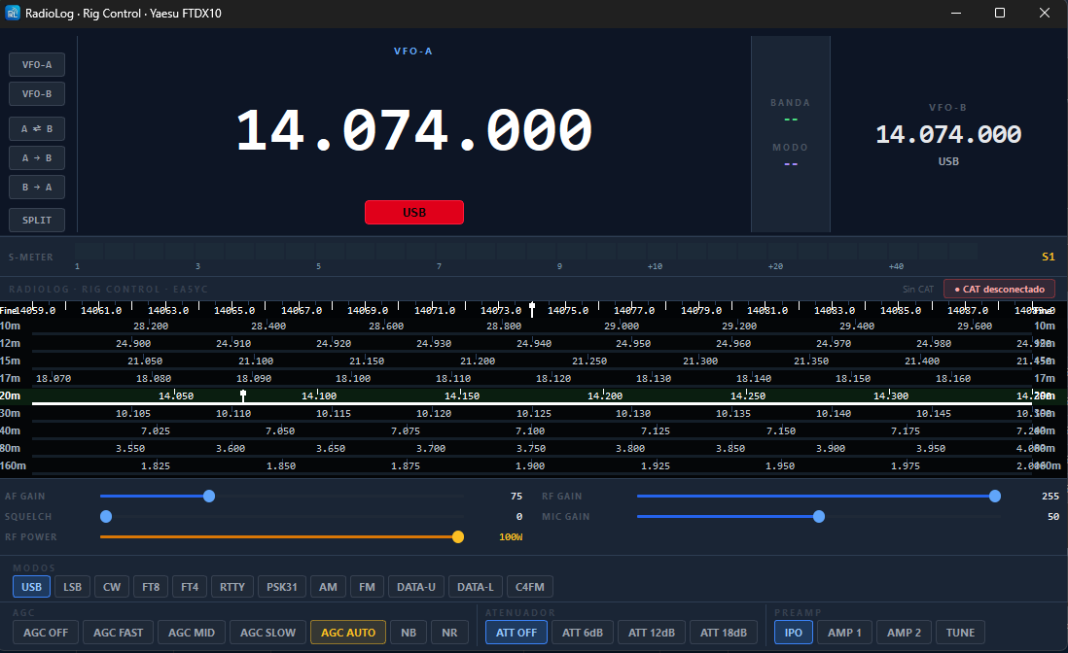Select IPO preamp setting
This screenshot has width=1068, height=653.
tap(794, 632)
